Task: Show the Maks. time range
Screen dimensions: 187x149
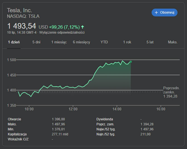Action: 173,42
